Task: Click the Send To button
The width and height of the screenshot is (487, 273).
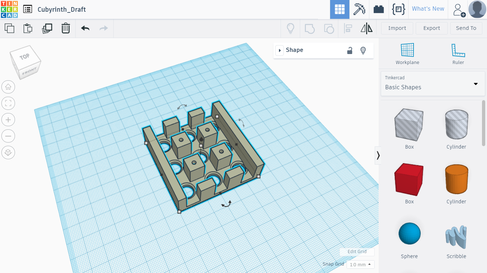Action: [466, 28]
